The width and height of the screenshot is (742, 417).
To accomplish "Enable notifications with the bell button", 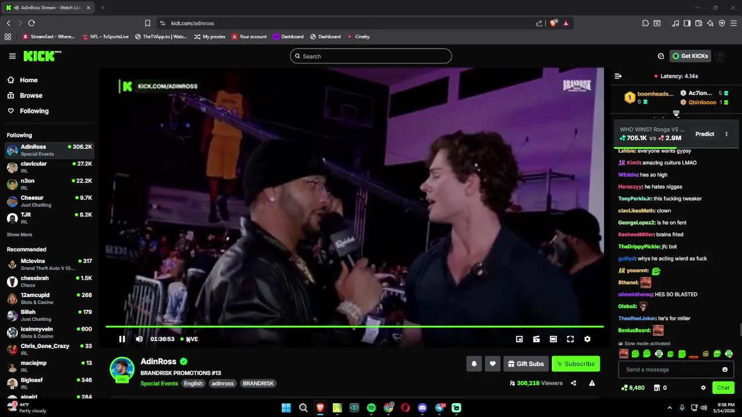I will 474,364.
